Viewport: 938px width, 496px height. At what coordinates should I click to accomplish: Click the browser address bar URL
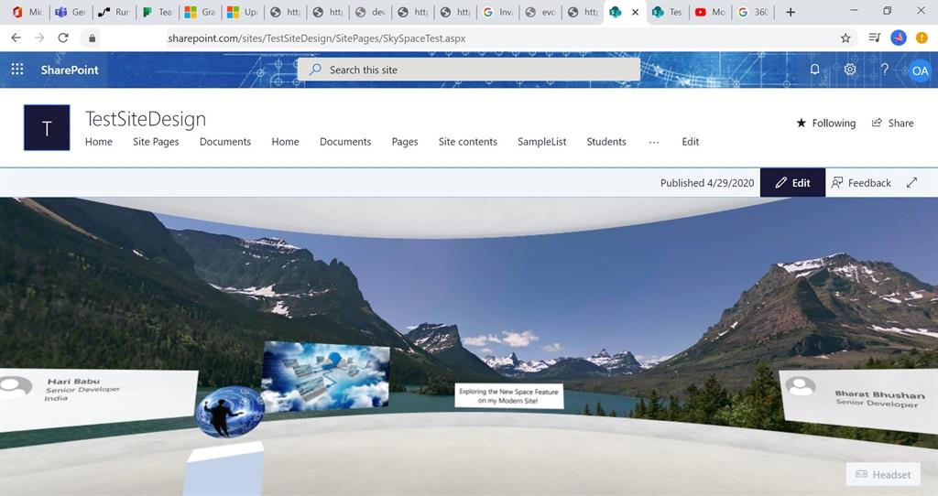click(x=316, y=38)
